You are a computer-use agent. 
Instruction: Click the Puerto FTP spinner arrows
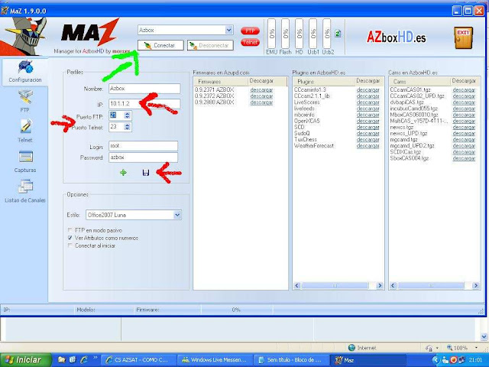(128, 115)
